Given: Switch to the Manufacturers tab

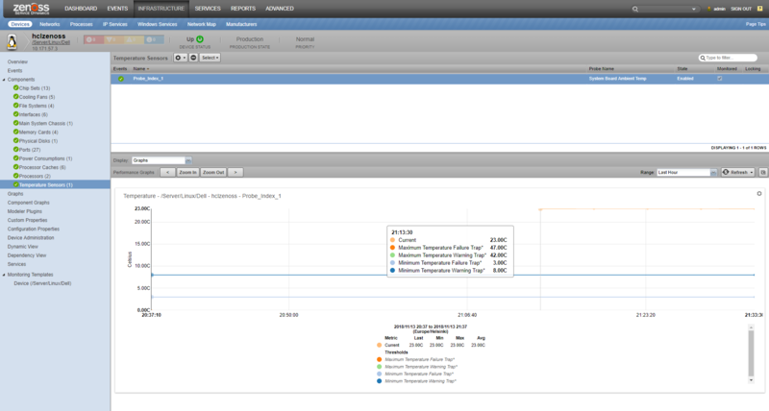Looking at the screenshot, I should point(241,24).
